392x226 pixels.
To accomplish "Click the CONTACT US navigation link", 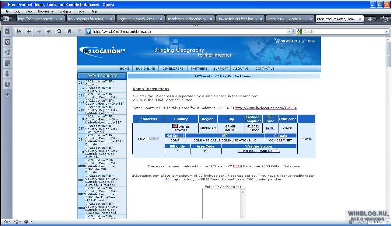I will pos(265,69).
